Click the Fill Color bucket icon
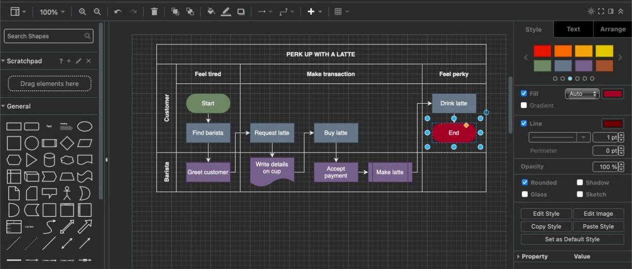This screenshot has width=632, height=269. pyautogui.click(x=211, y=11)
